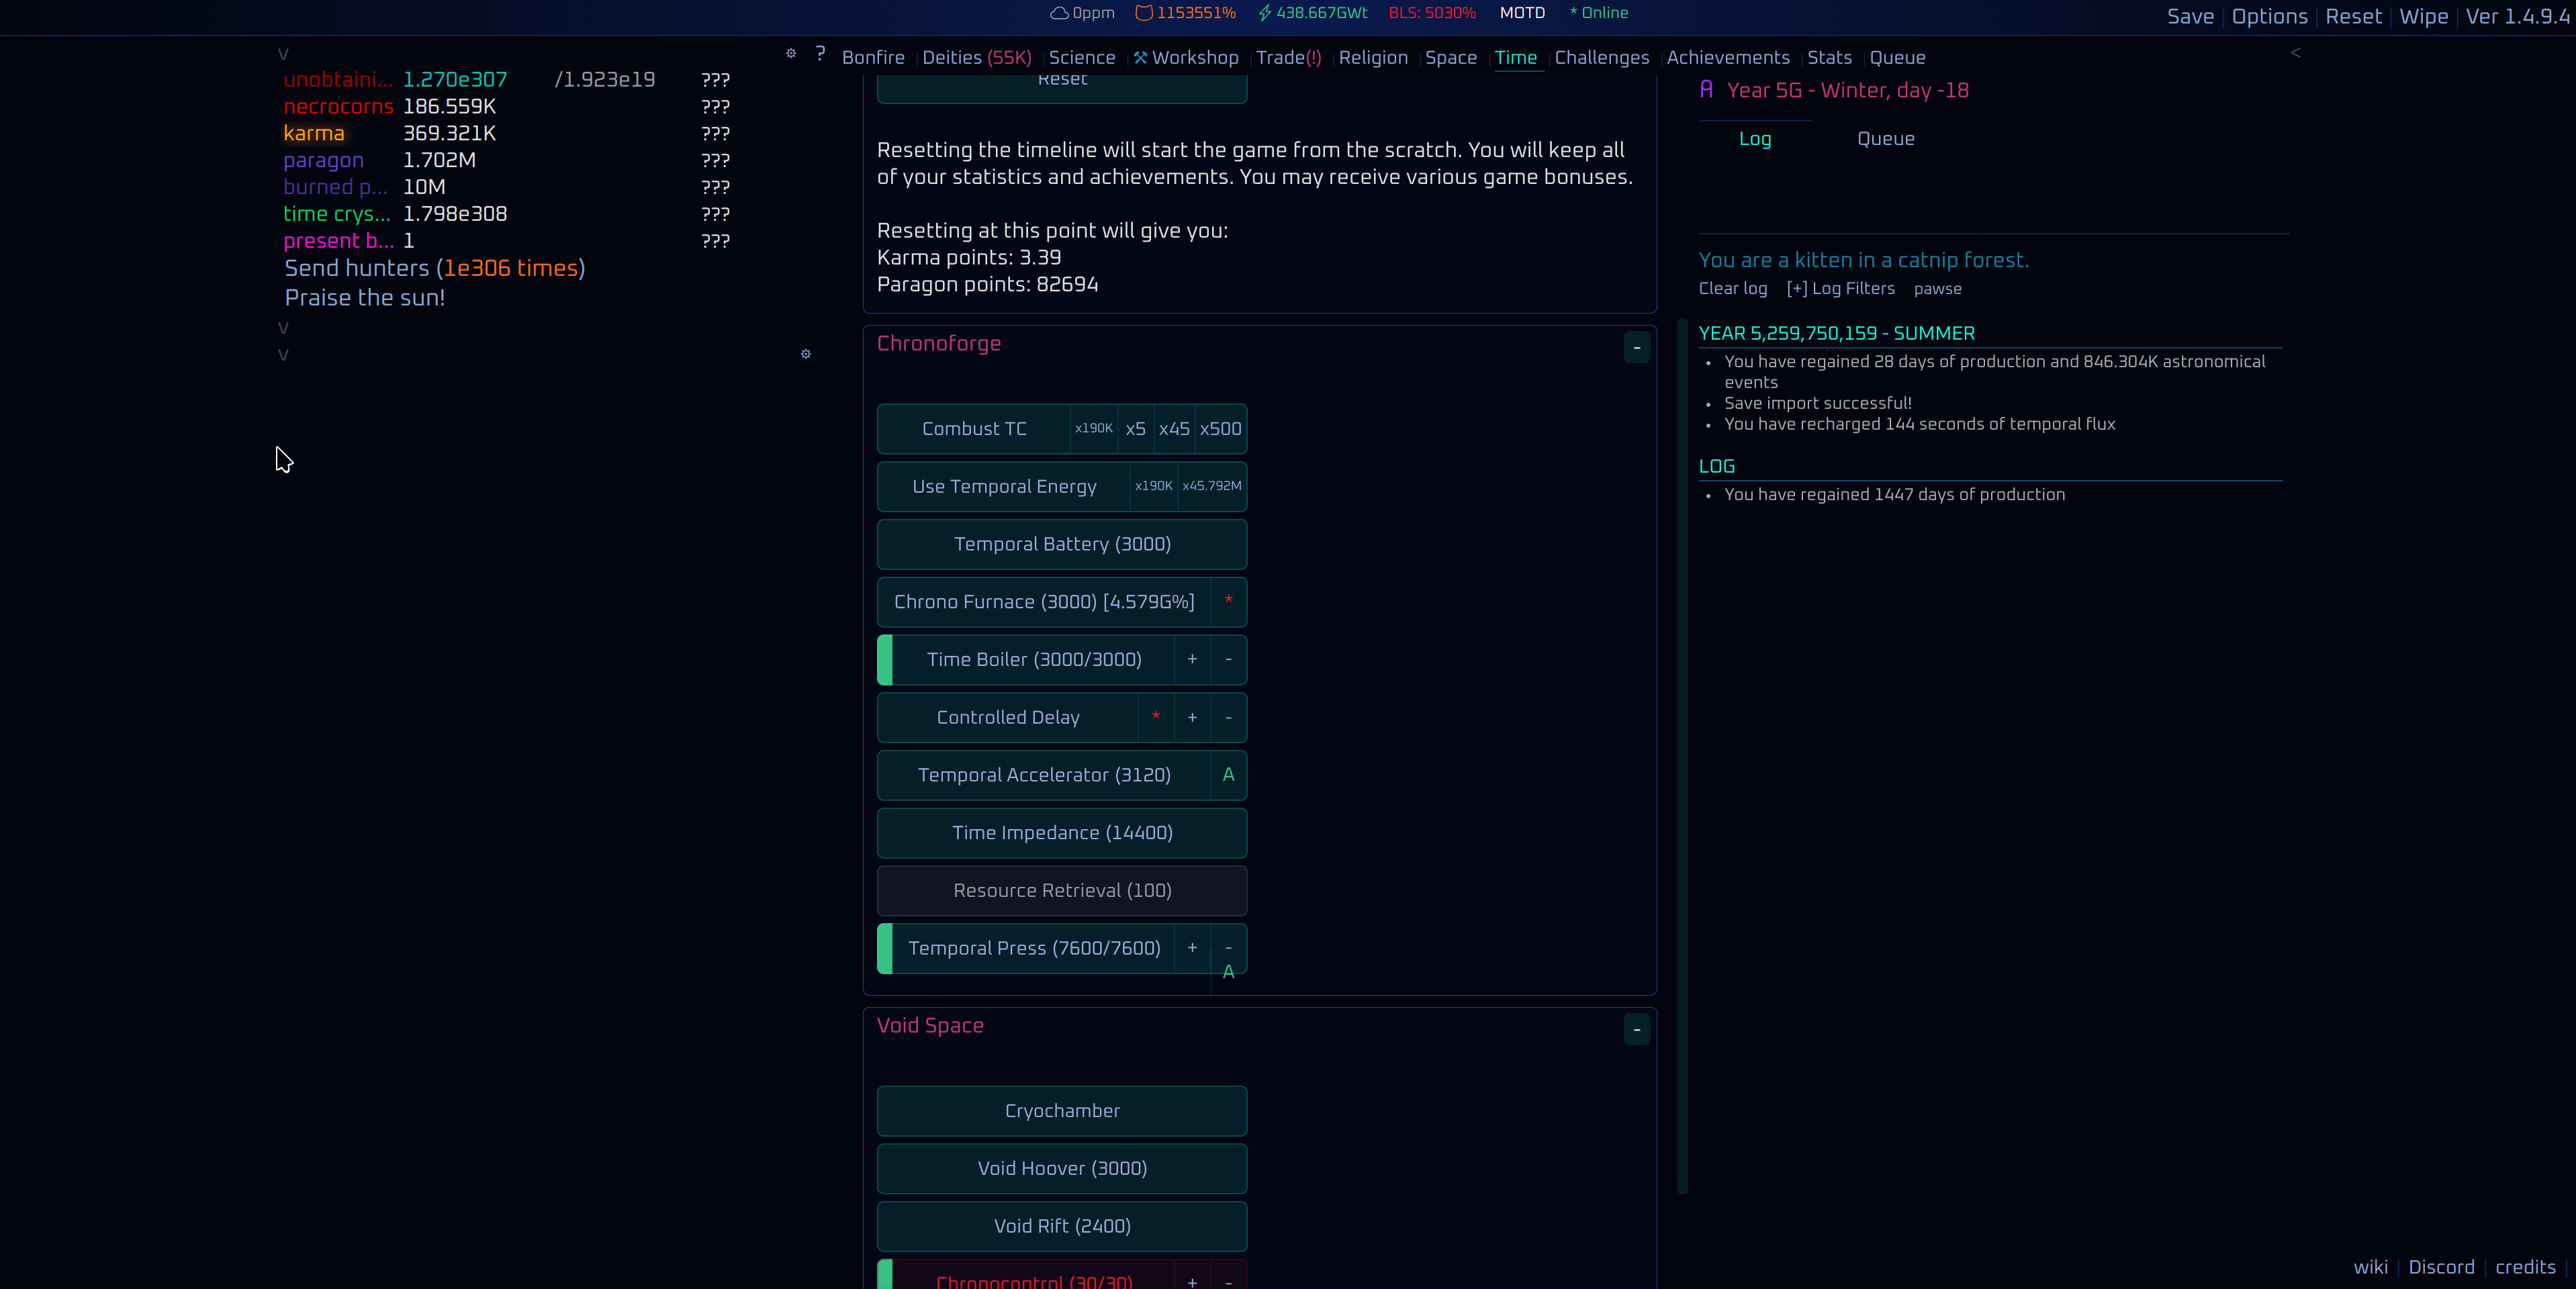The image size is (2576, 1289).
Task: Collapse the Chronoforge panel with its minus icon
Action: click(x=1636, y=347)
